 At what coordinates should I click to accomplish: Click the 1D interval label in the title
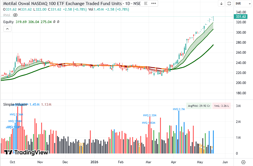(128, 3)
